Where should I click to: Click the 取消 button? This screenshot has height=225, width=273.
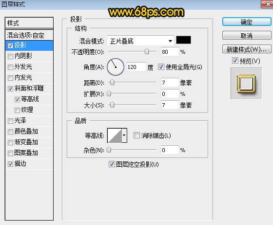pos(247,36)
